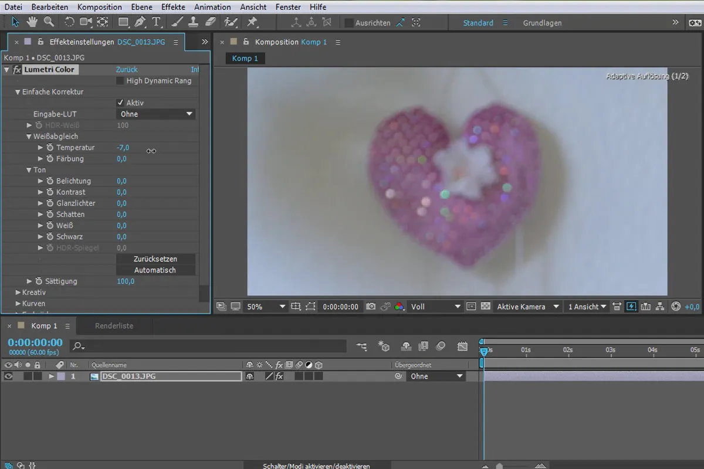
Task: Open the composition flowchart icon
Action: [x=660, y=307]
